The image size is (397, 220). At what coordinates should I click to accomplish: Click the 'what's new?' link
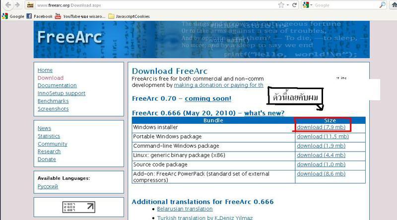[264, 113]
